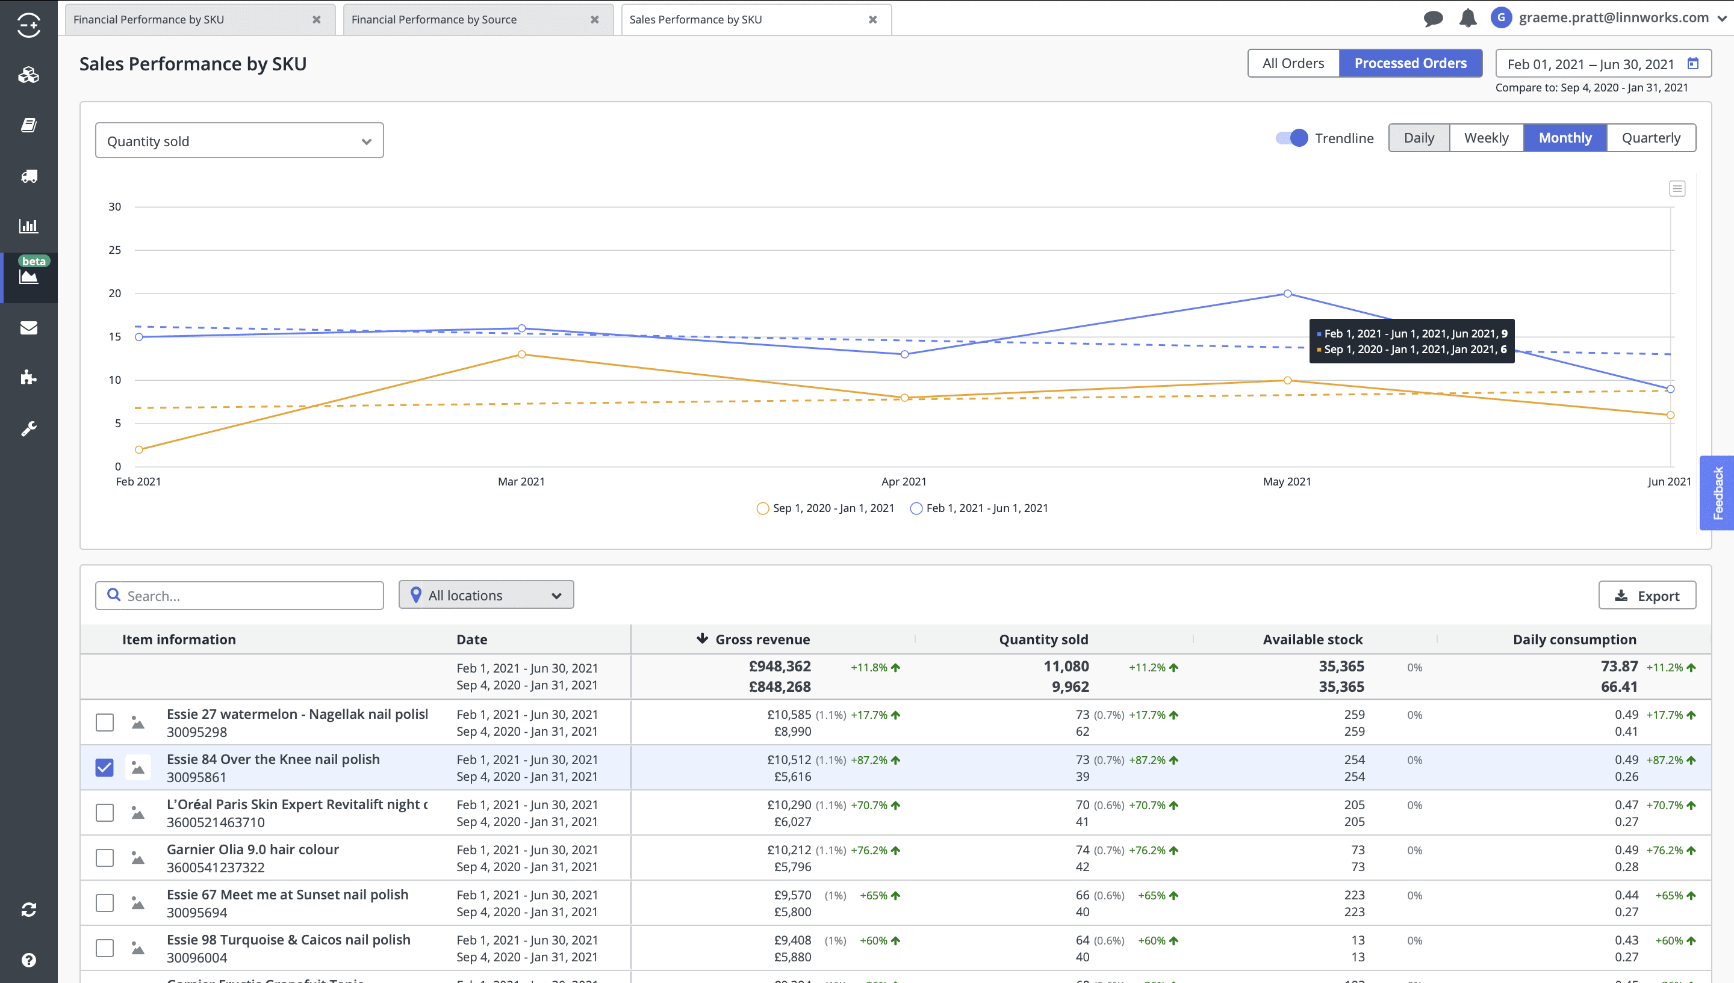Check the Essie 98 Turquoise & Caicos checkbox
This screenshot has height=983, width=1734.
(x=105, y=949)
